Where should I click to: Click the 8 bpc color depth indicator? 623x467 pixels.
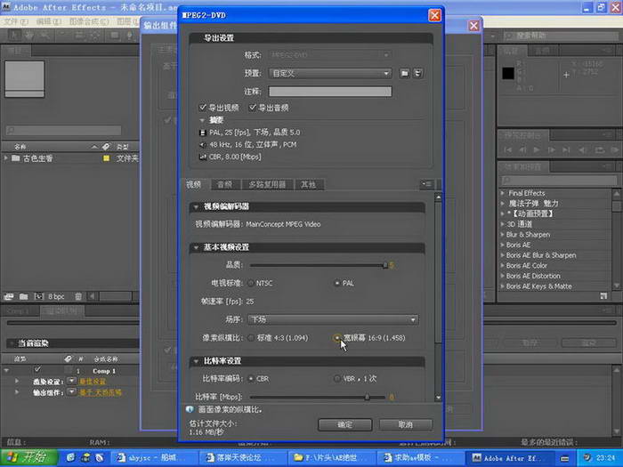point(56,296)
